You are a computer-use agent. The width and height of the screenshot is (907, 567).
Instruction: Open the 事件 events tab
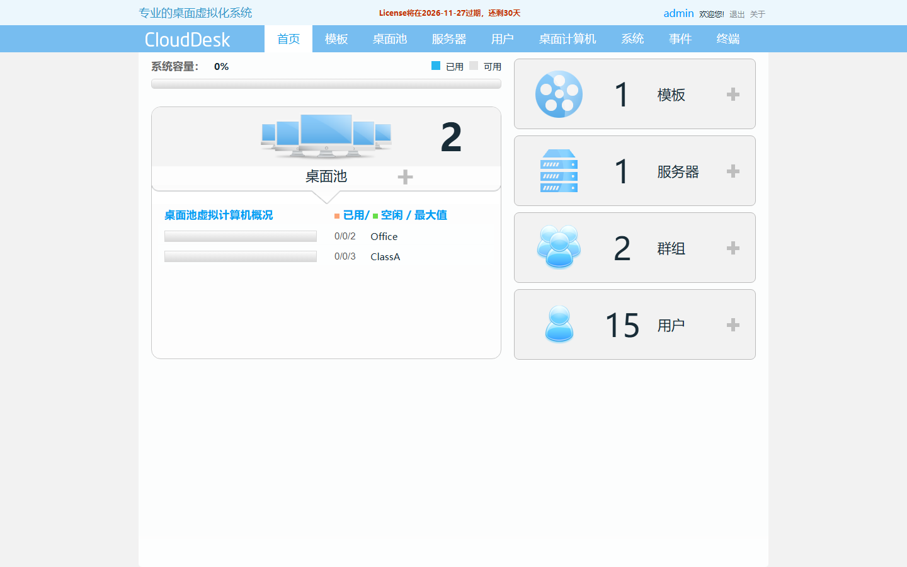680,39
